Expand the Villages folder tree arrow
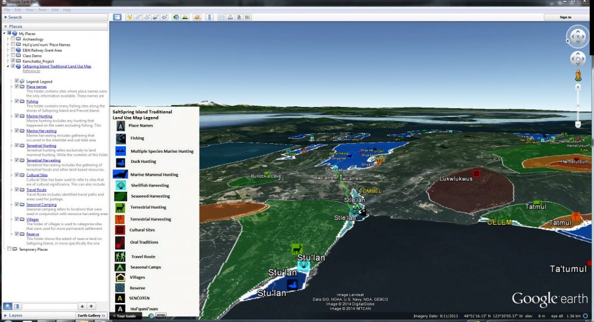The height and width of the screenshot is (322, 594). (12, 219)
